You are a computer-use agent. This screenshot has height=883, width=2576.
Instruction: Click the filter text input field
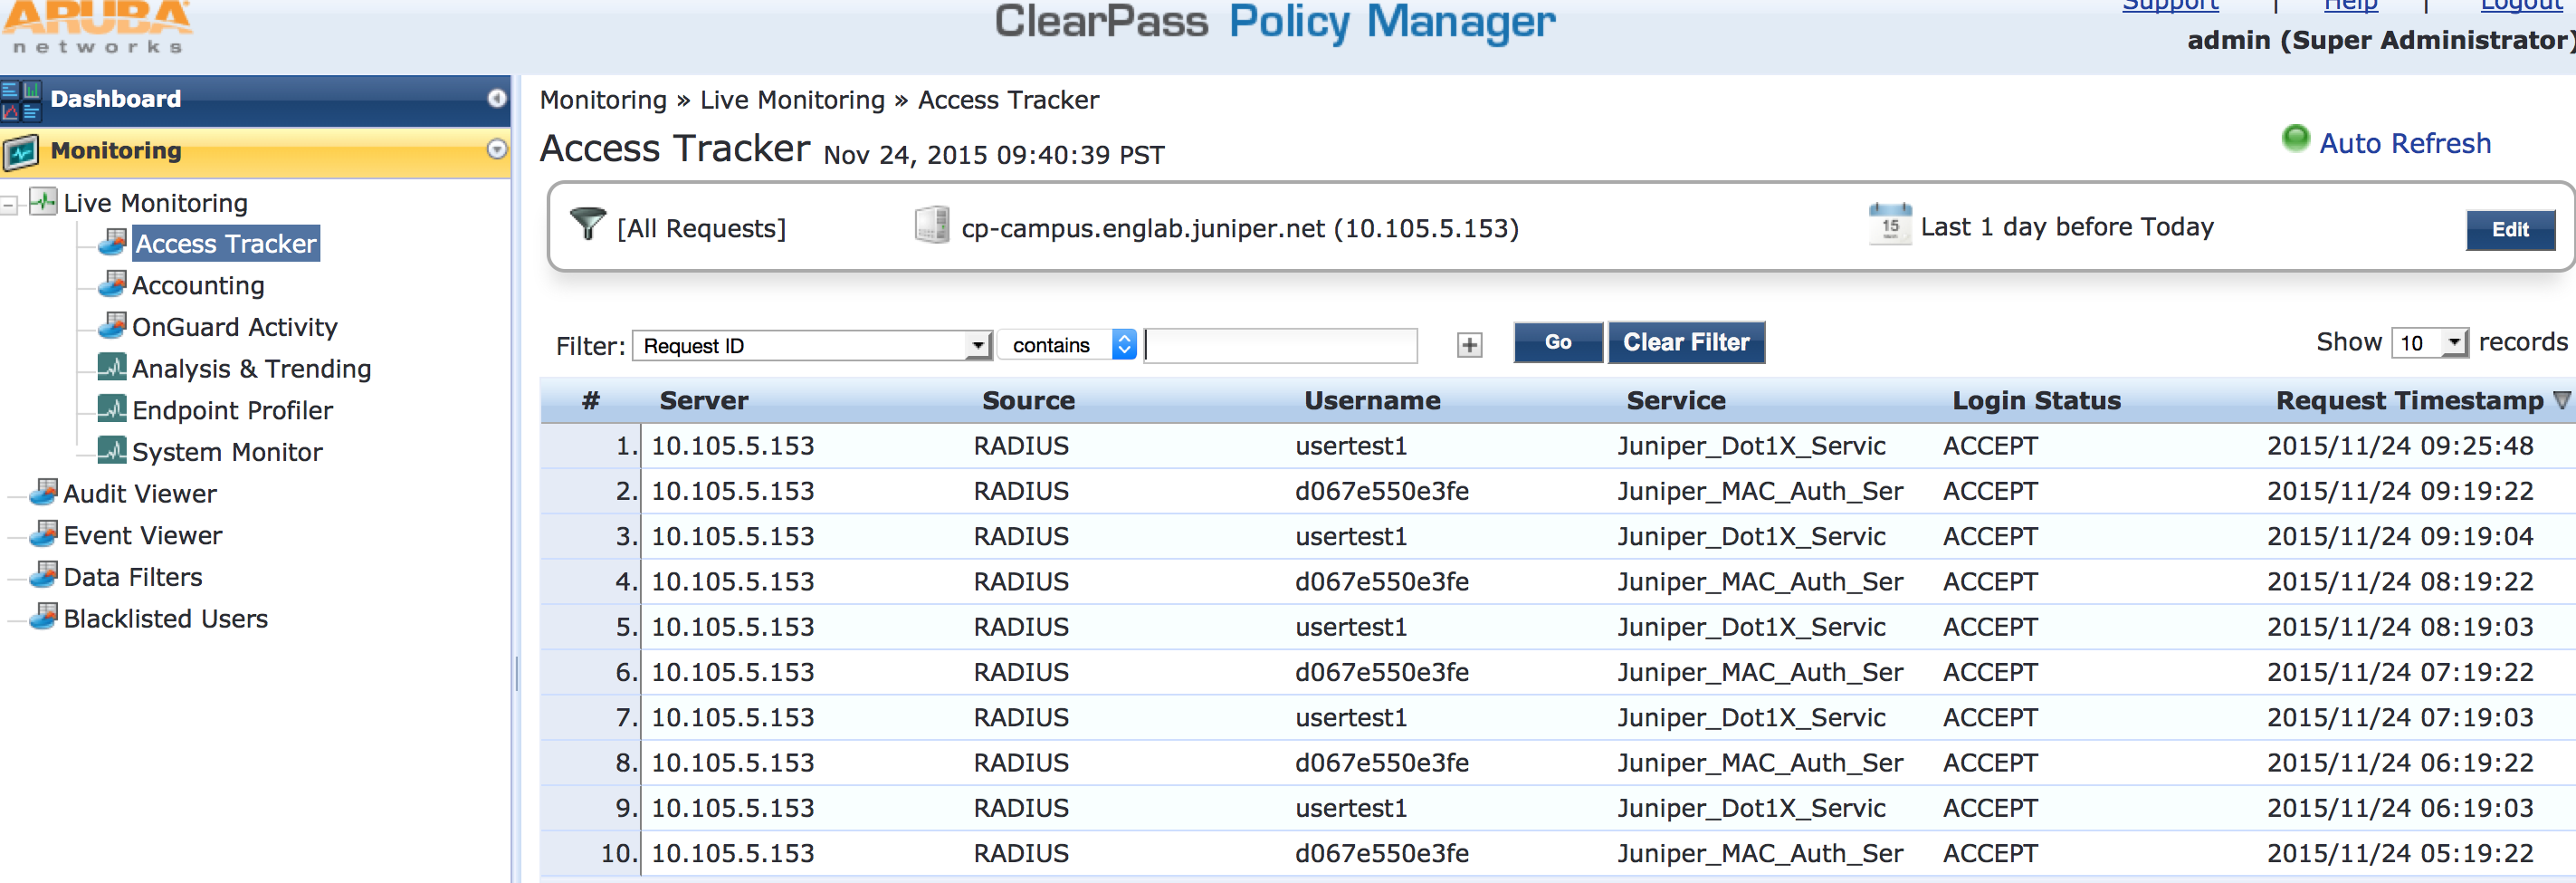point(1282,345)
